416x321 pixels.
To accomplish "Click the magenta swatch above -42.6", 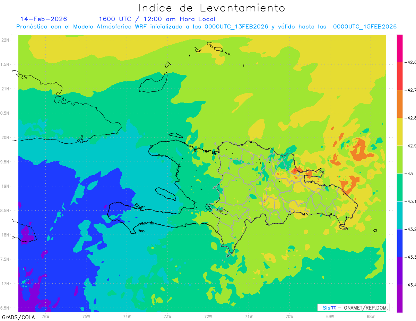I will pos(400,48).
